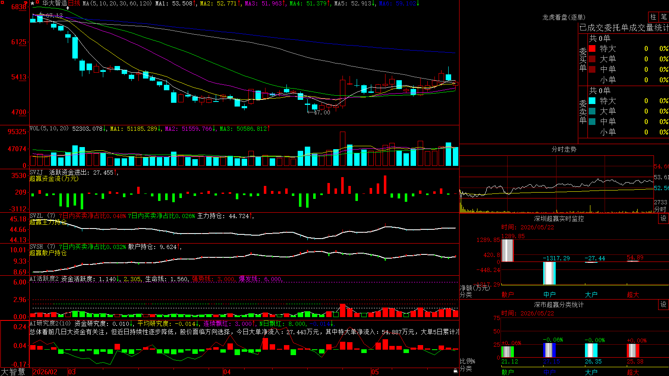Click the small lock icon on the date axis
The width and height of the screenshot is (669, 376).
tap(455, 371)
